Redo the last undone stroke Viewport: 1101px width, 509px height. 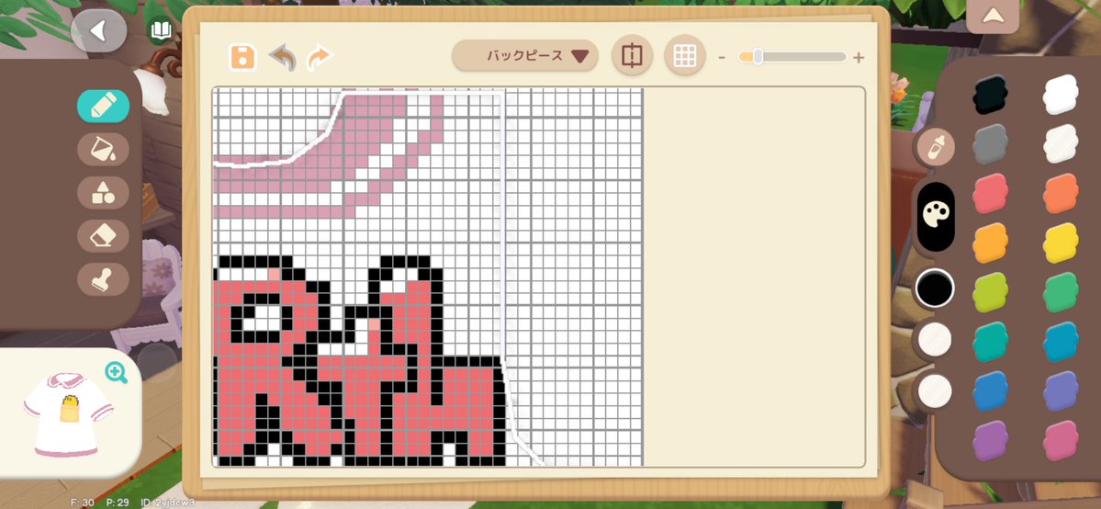[x=320, y=57]
